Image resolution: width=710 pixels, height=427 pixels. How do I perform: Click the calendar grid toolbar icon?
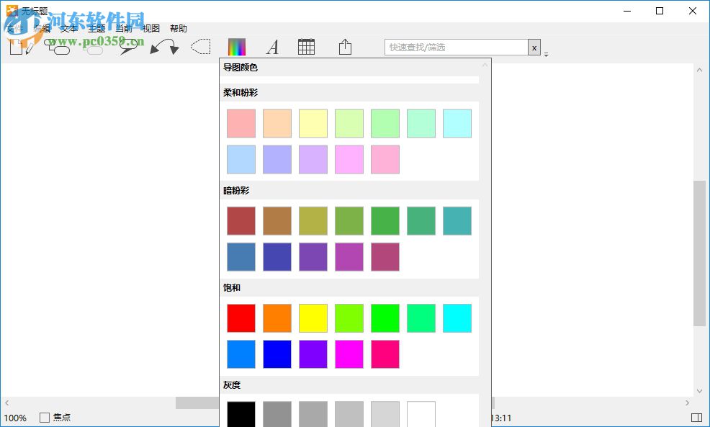[306, 46]
